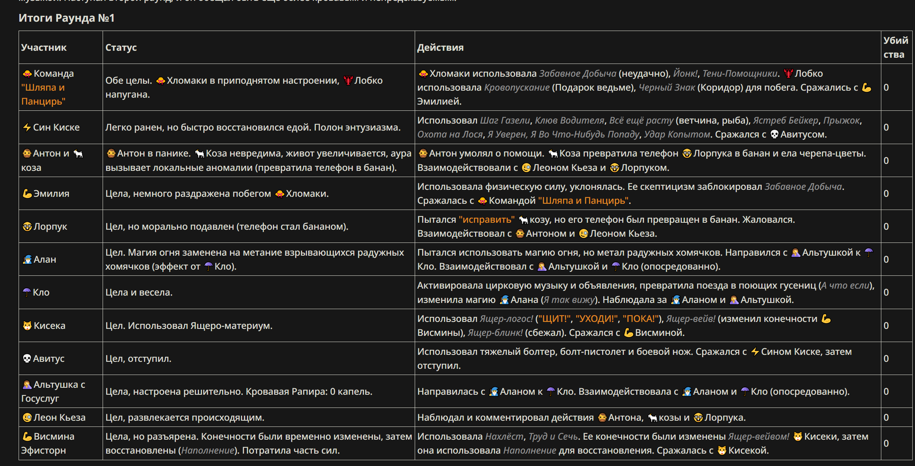Click the lightning emoji before Син Киске name

click(x=27, y=127)
